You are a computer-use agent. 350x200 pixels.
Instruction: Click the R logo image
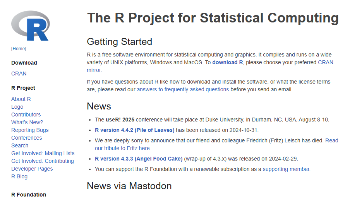click(31, 26)
